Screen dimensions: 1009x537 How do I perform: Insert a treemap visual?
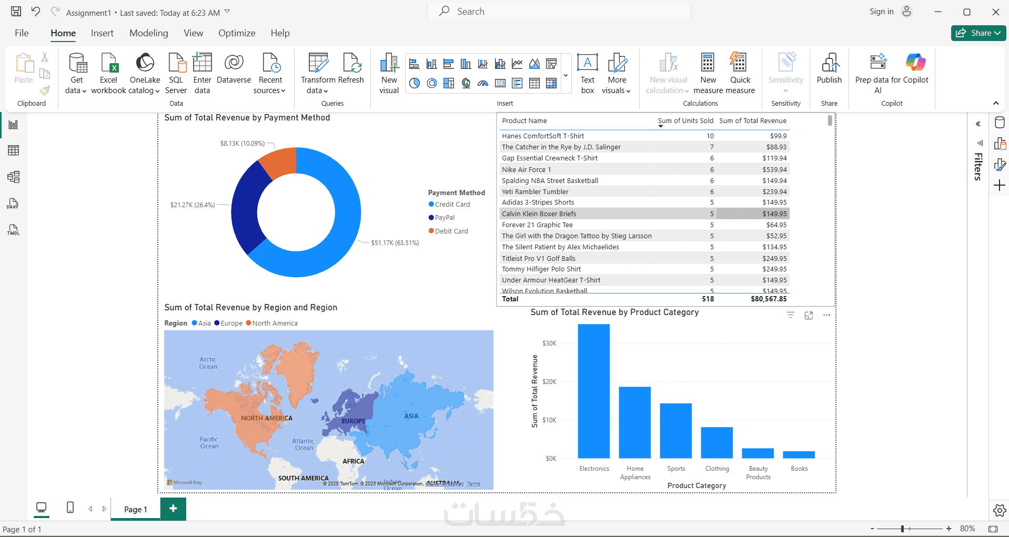449,83
